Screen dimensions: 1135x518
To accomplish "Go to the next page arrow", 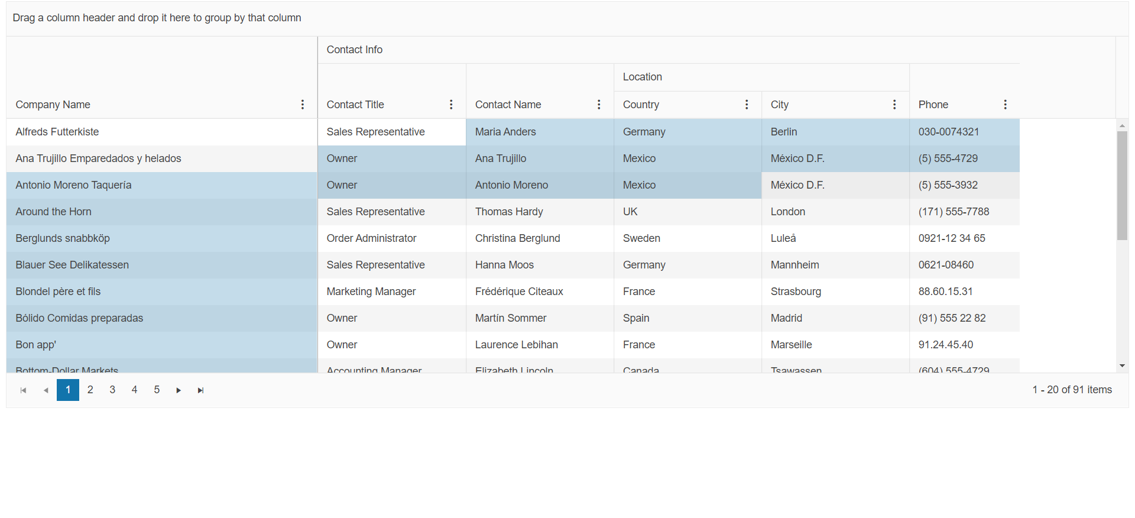I will pyautogui.click(x=179, y=390).
